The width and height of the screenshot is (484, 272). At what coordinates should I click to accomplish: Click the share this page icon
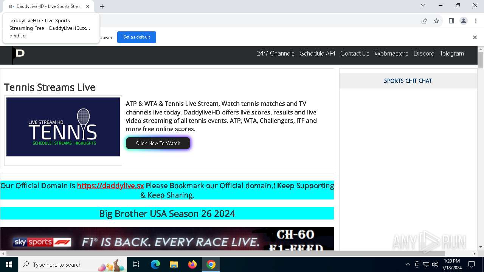coord(424,21)
